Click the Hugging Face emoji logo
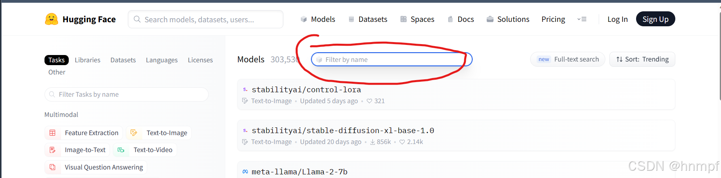This screenshot has width=721, height=178. point(51,19)
